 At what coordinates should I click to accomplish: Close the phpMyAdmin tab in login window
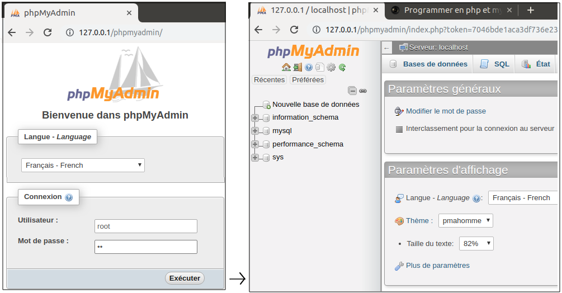129,13
